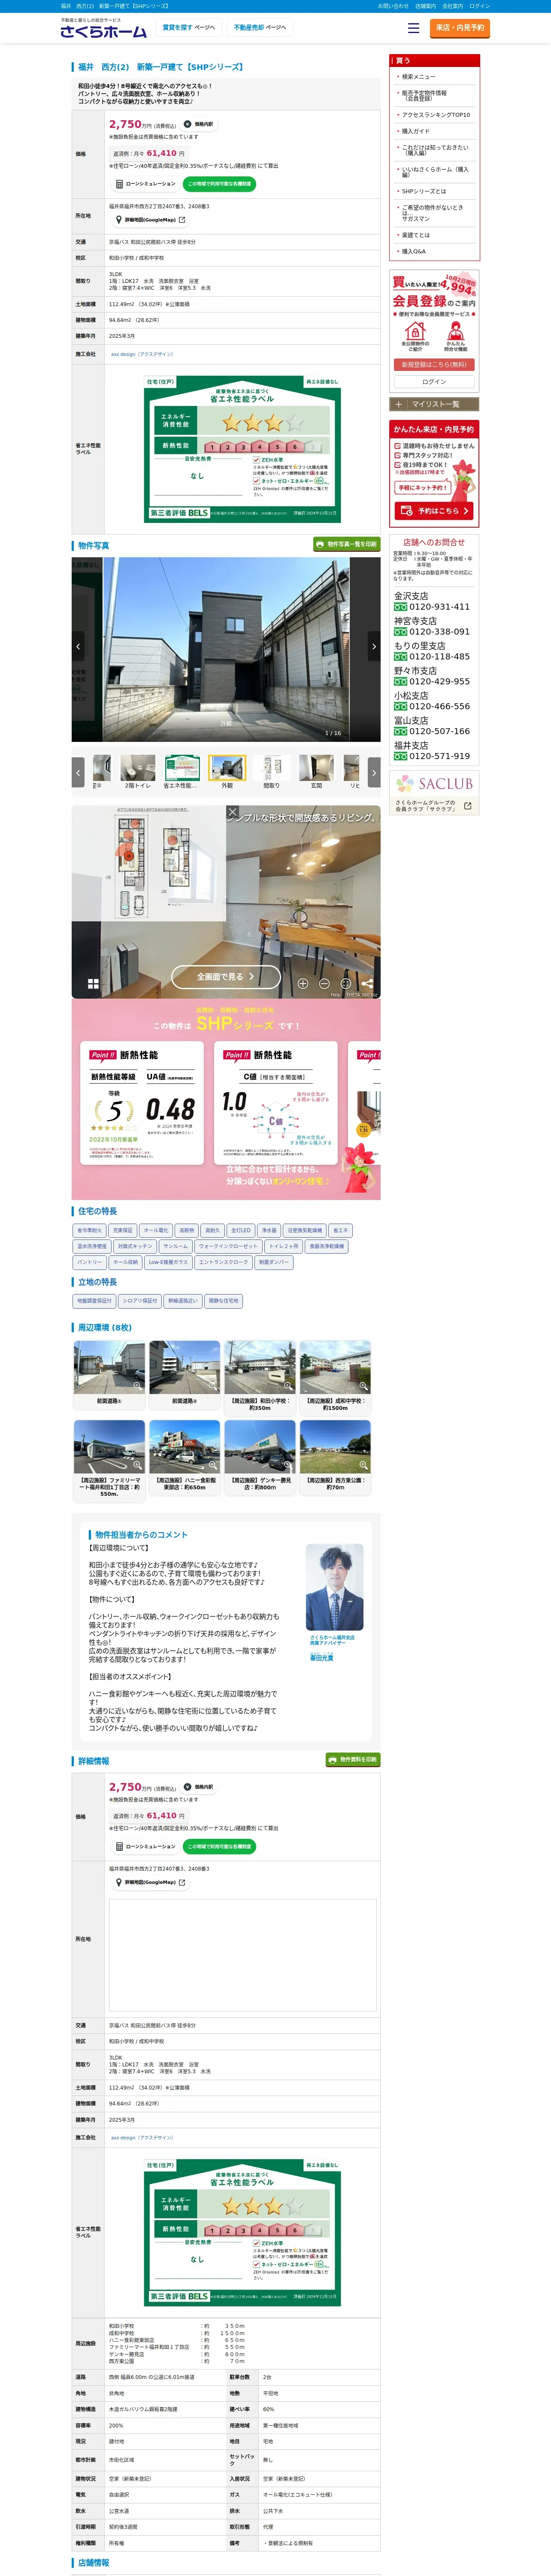Click the sidebar ログイン button
The width and height of the screenshot is (551, 2576).
pyautogui.click(x=434, y=382)
